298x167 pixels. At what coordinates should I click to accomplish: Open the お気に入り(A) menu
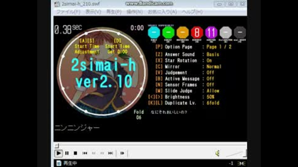click(x=162, y=12)
